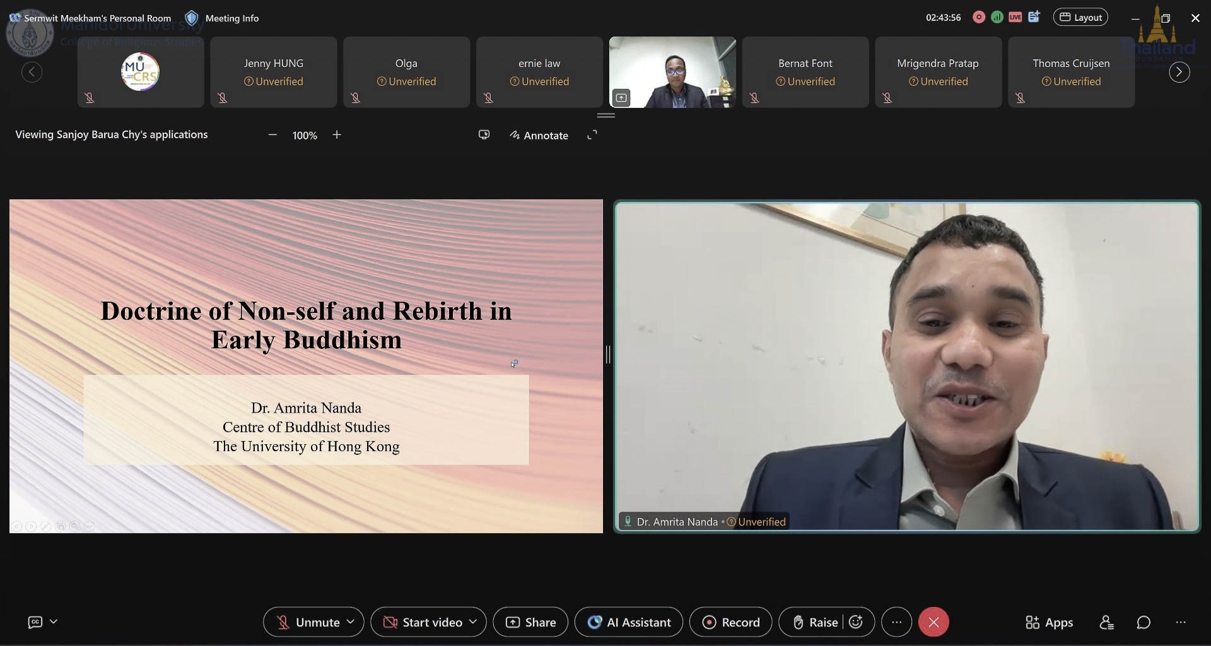
Task: Open the Meeting Info shield icon
Action: pyautogui.click(x=192, y=18)
